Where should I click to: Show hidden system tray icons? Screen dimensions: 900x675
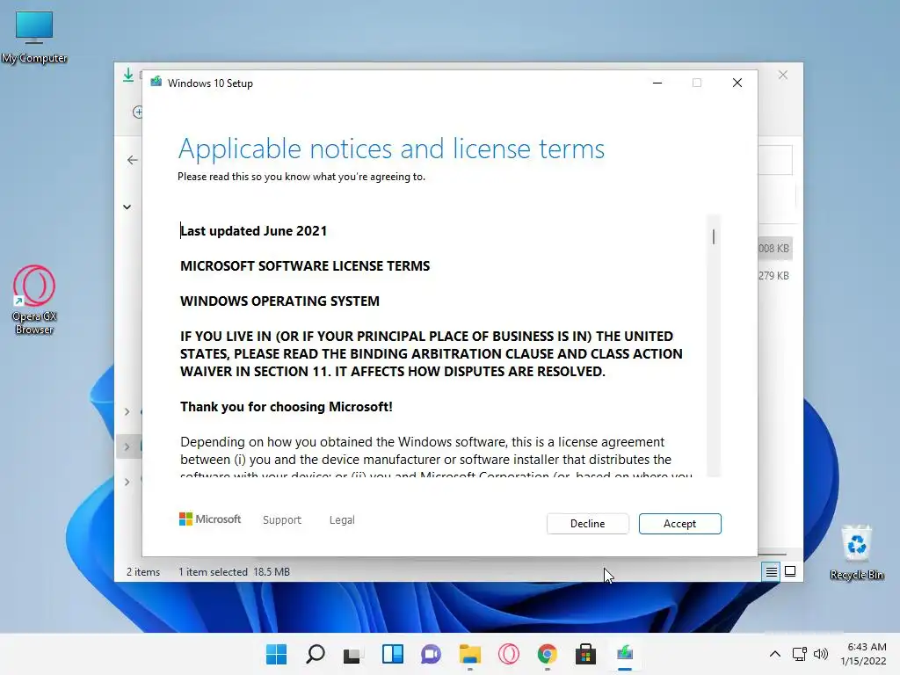tap(775, 654)
